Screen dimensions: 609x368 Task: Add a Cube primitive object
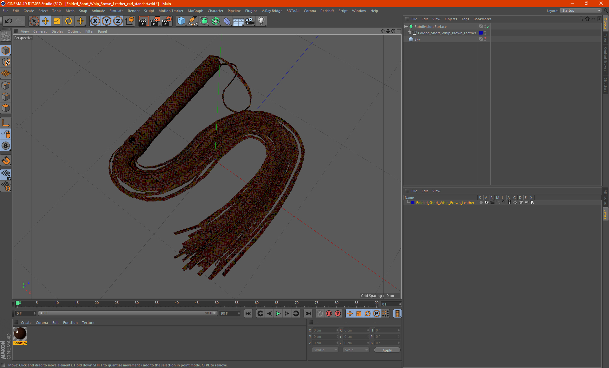(181, 21)
